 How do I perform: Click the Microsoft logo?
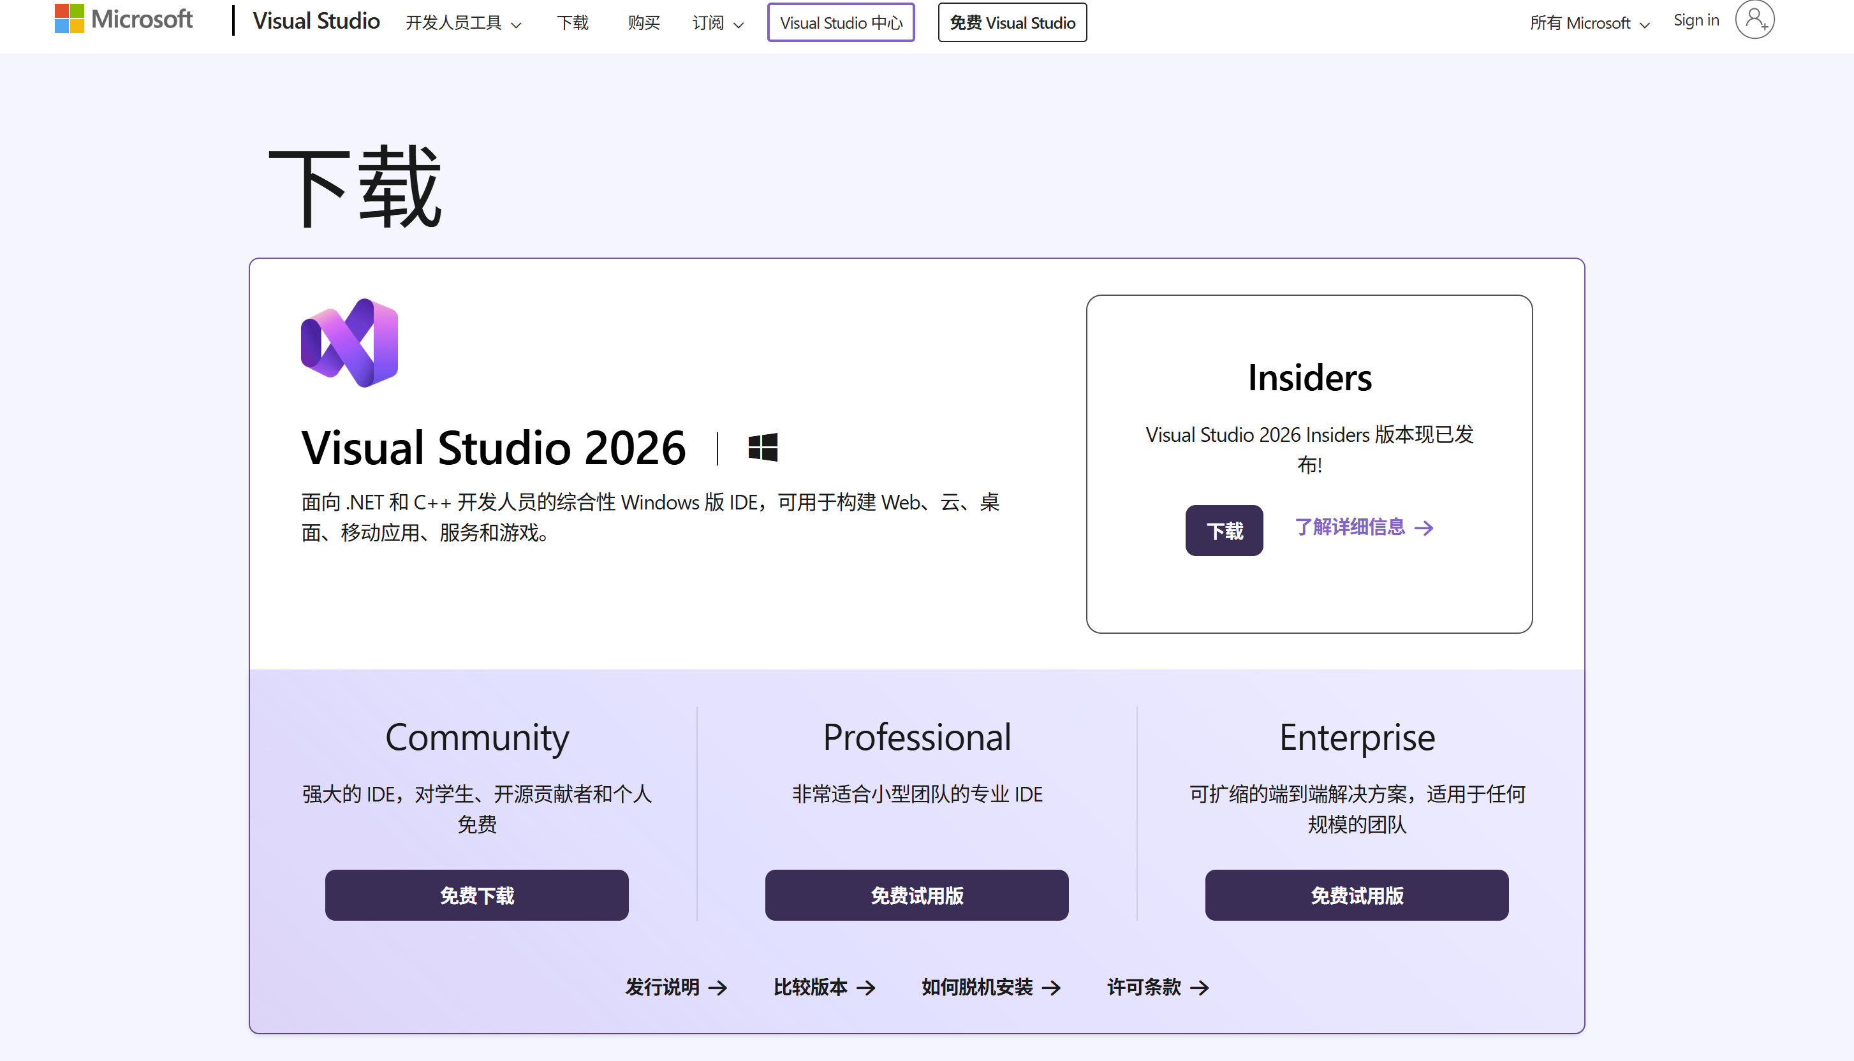click(x=122, y=19)
